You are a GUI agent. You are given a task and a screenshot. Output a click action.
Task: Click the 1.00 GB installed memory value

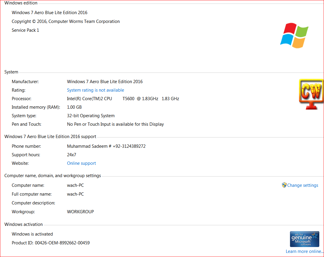tap(74, 107)
